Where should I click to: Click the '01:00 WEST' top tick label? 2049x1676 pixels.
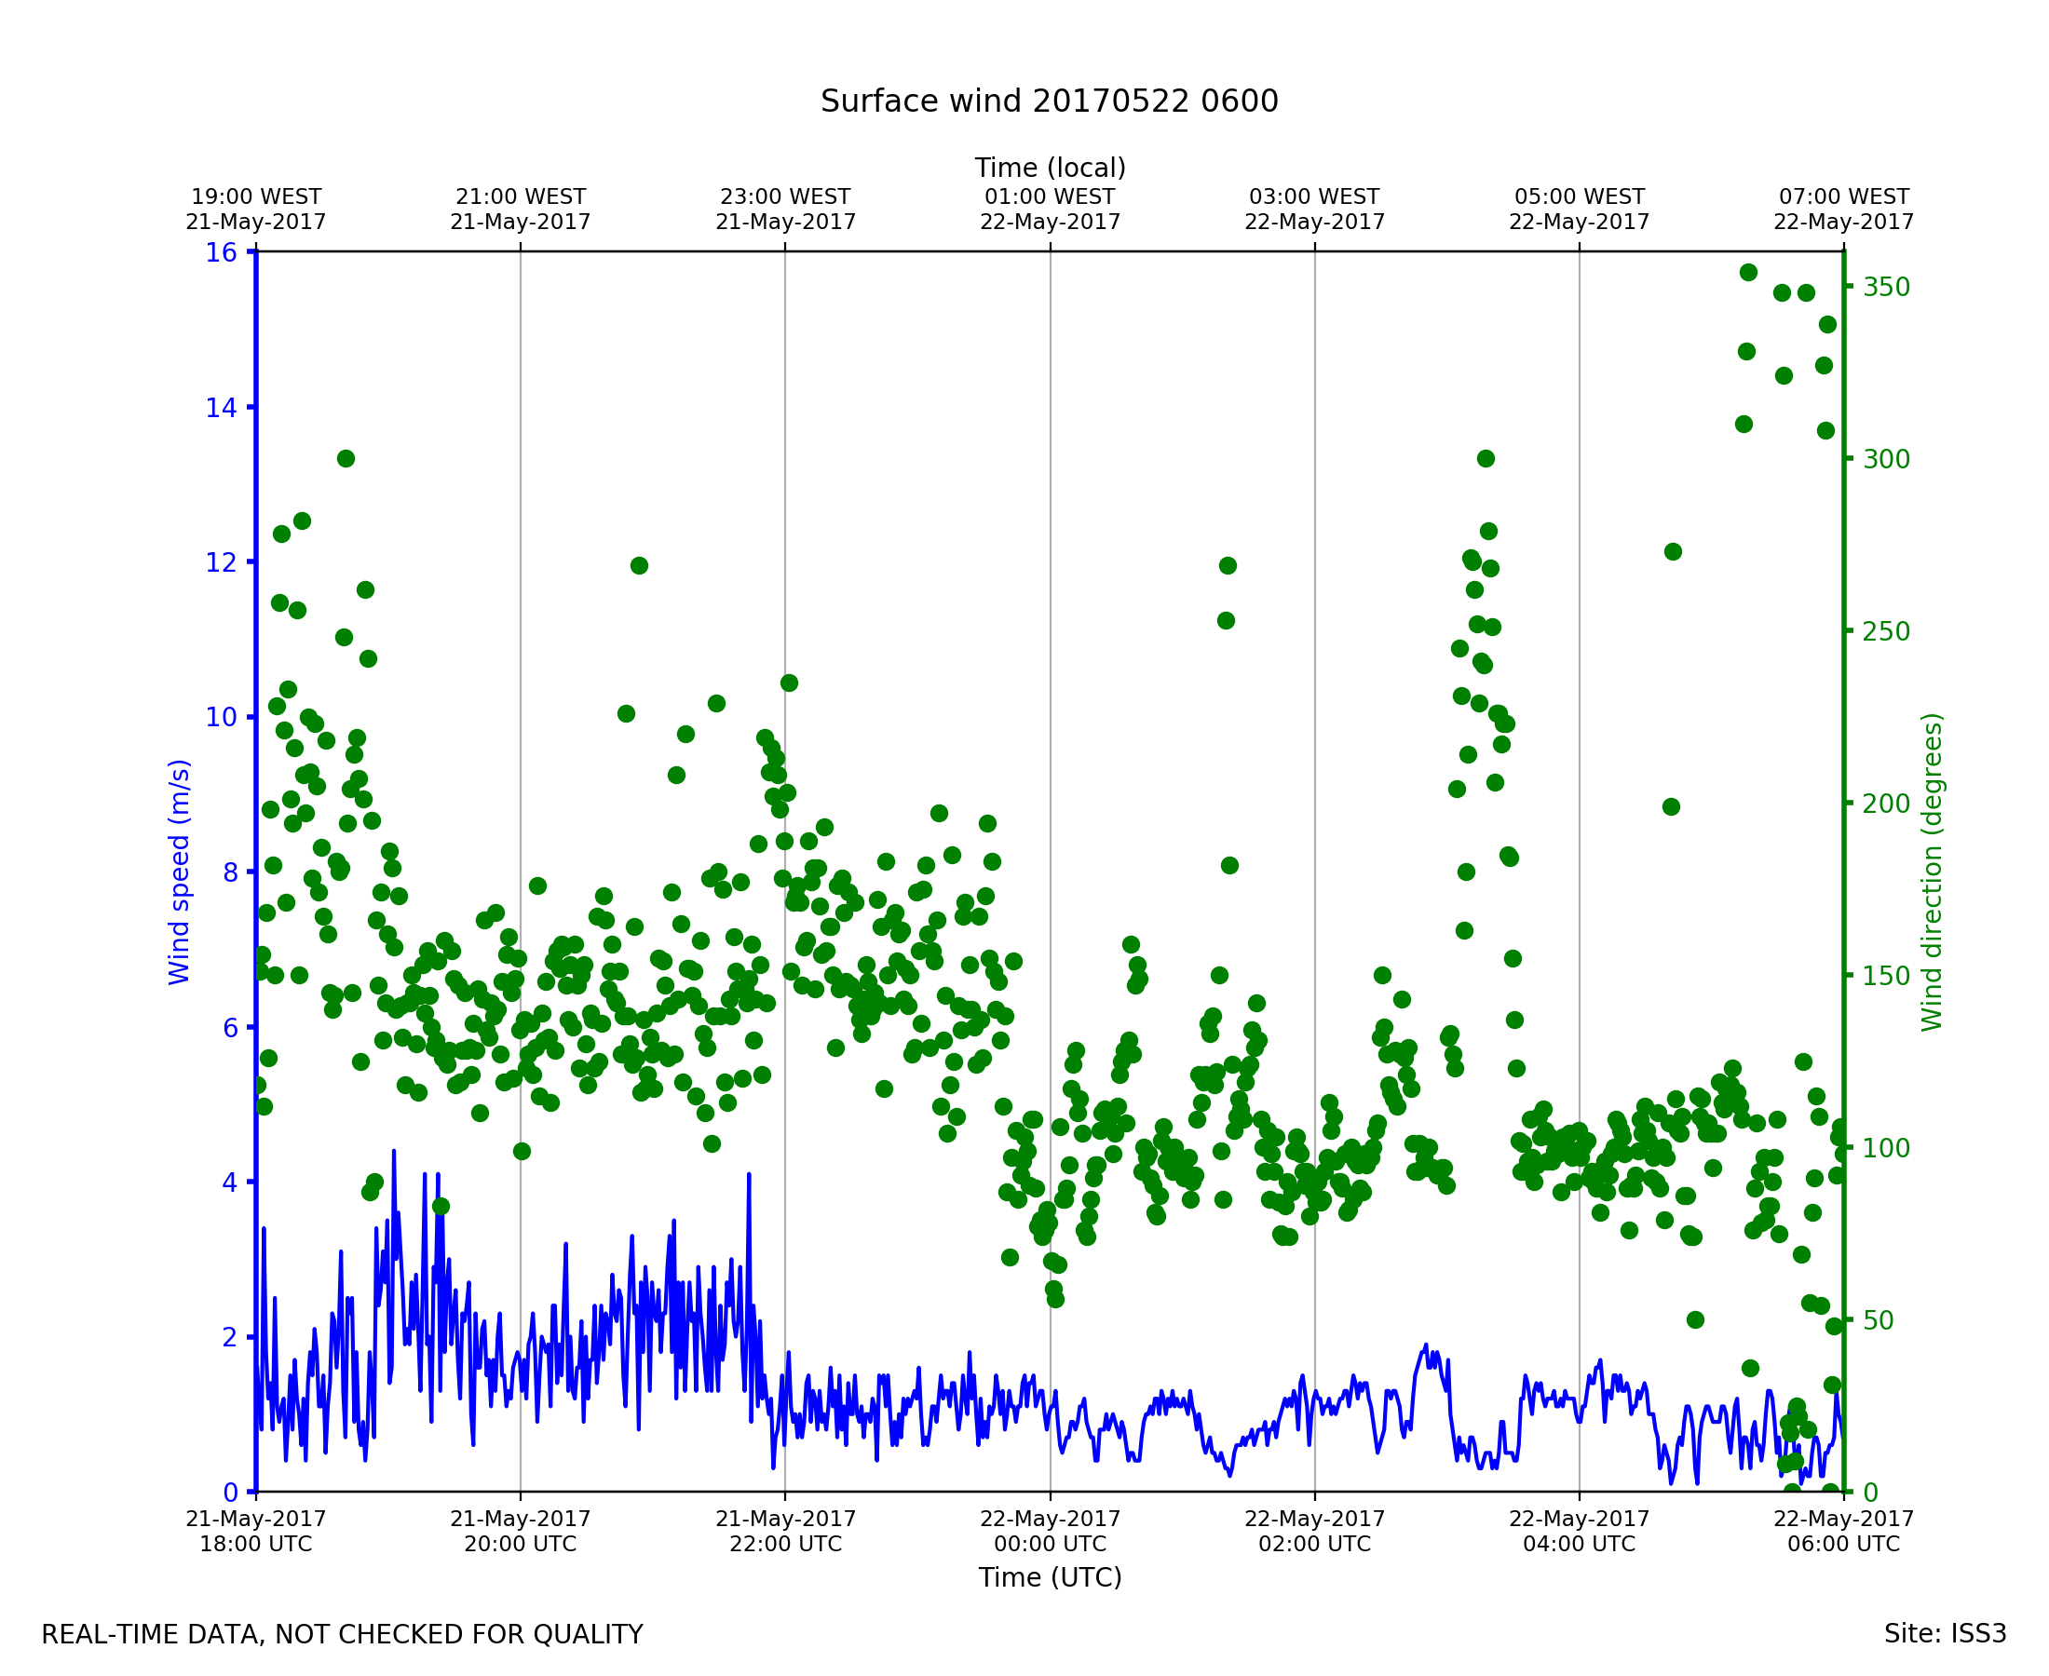[x=1050, y=197]
